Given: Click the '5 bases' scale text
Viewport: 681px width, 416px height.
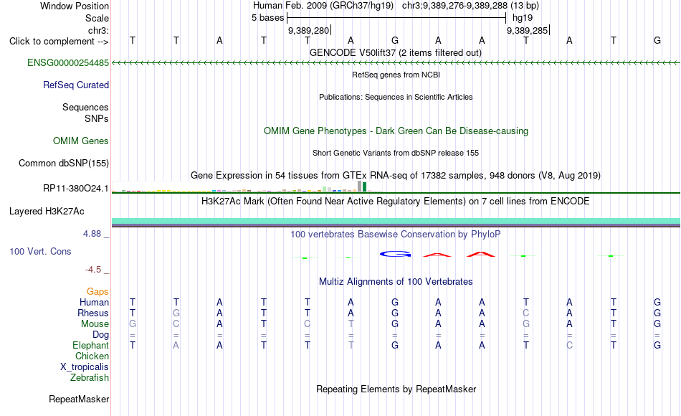Looking at the screenshot, I should pos(267,18).
